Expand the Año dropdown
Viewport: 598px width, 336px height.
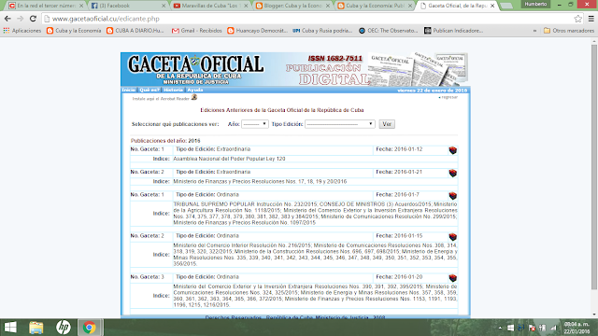point(255,124)
